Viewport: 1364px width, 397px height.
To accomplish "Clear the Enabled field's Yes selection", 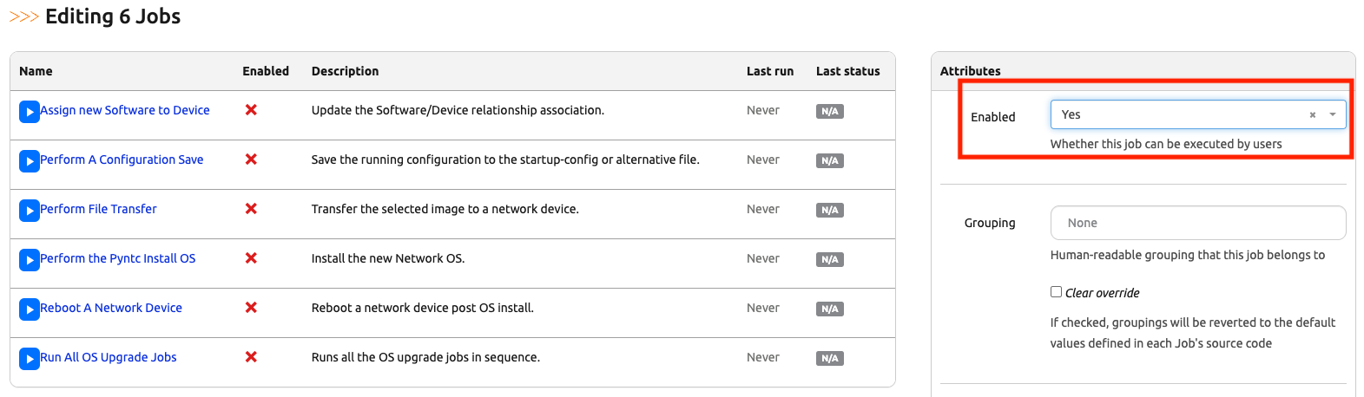I will coord(1312,115).
